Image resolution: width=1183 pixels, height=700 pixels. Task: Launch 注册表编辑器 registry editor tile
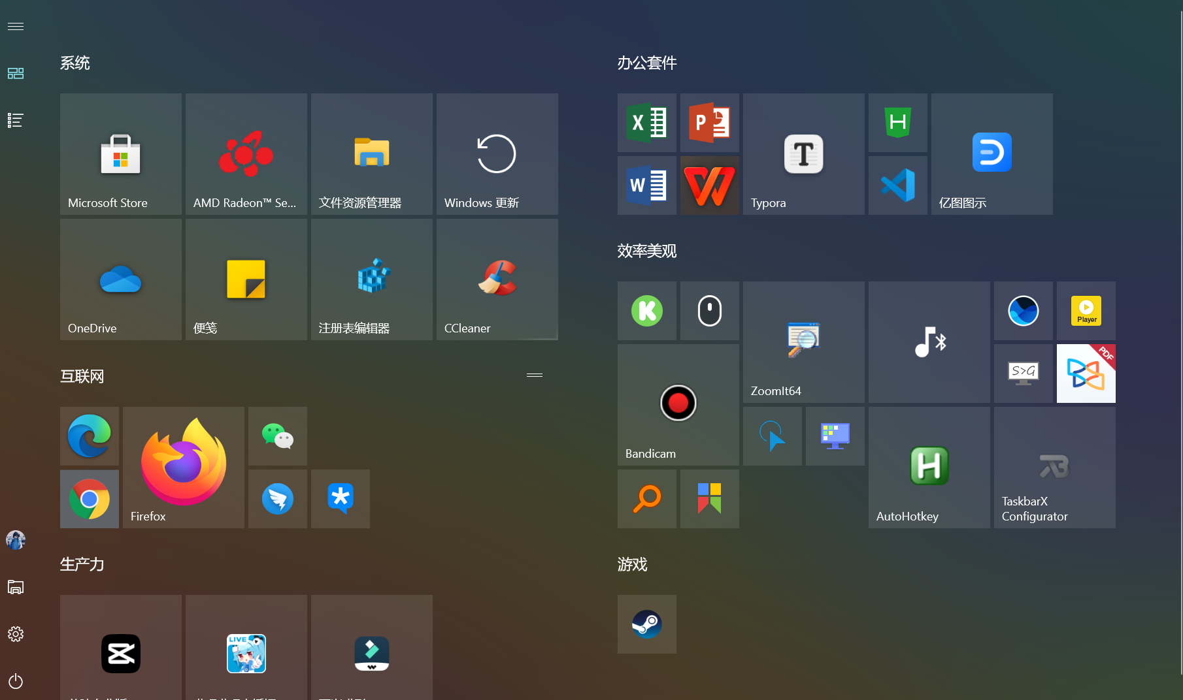click(372, 279)
